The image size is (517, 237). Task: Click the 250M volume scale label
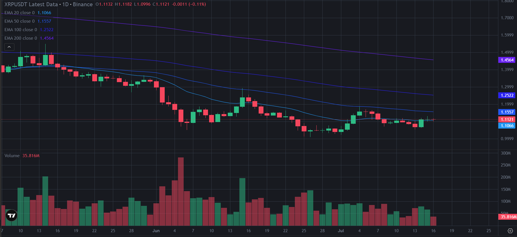(x=506, y=165)
